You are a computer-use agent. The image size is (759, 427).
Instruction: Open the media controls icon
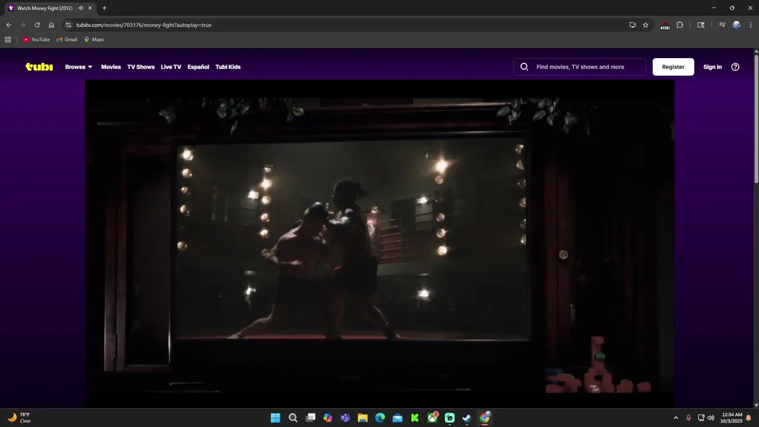pyautogui.click(x=722, y=25)
